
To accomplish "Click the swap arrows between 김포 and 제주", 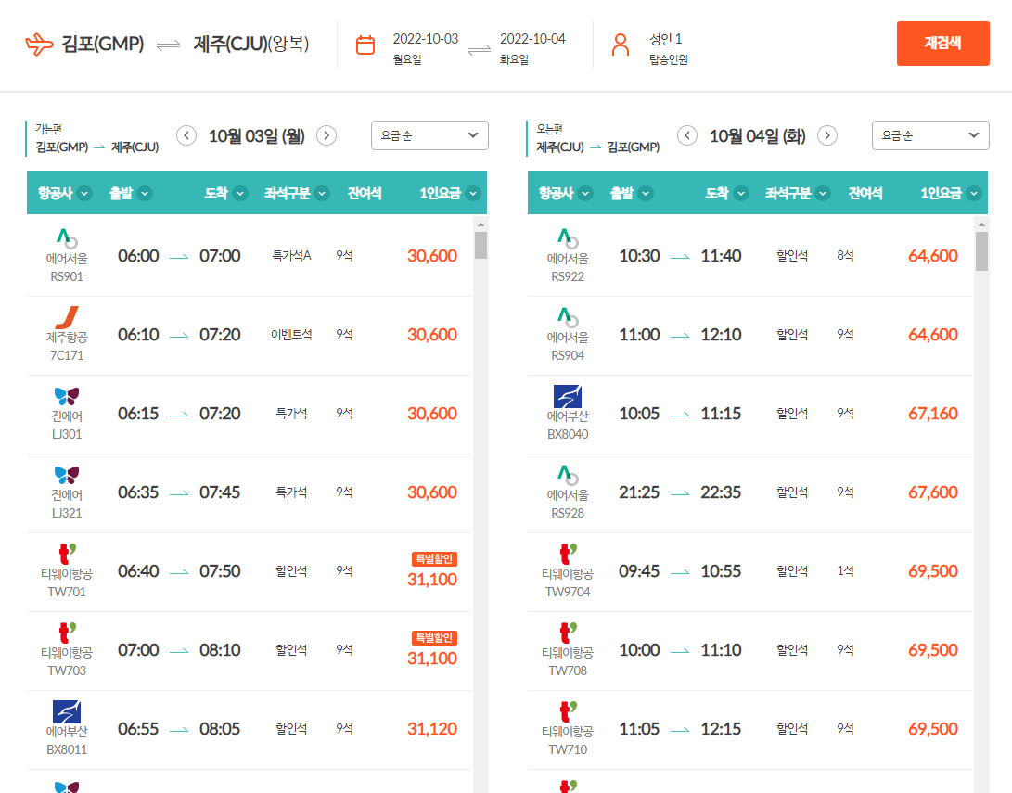I will (169, 45).
